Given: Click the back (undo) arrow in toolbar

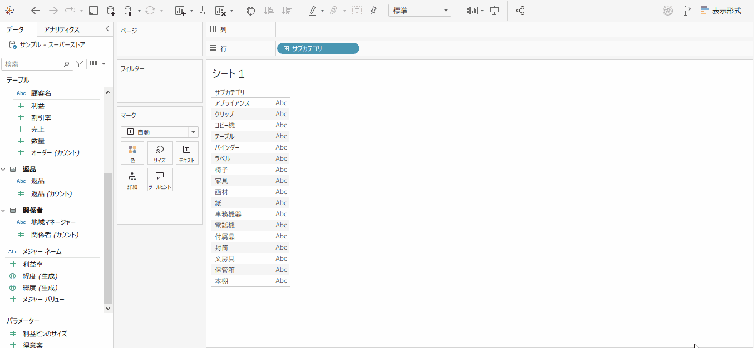Looking at the screenshot, I should point(36,11).
